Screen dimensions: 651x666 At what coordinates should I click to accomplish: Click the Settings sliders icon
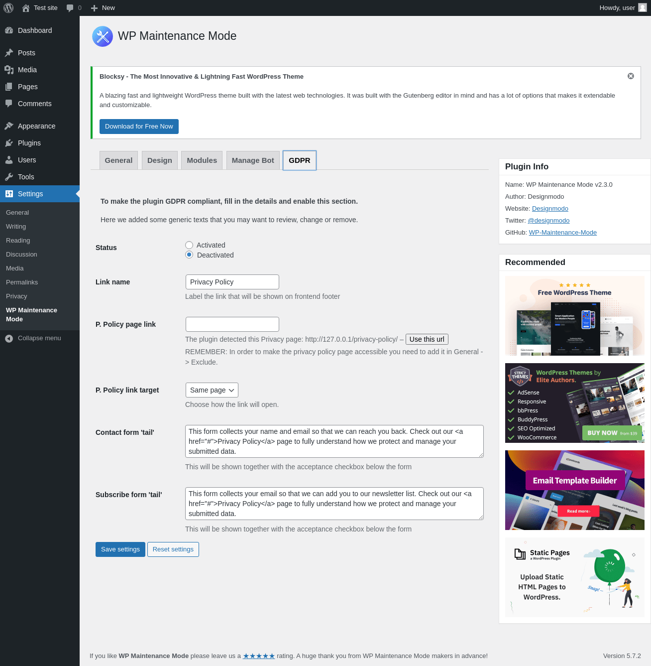pyautogui.click(x=9, y=194)
